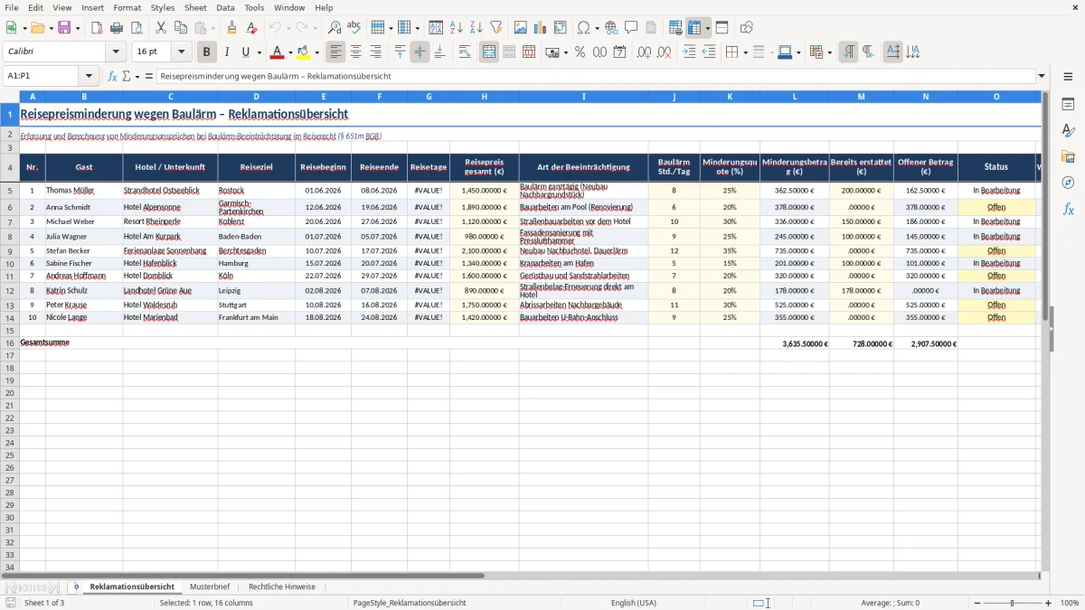Click the formula input line field

pos(595,77)
